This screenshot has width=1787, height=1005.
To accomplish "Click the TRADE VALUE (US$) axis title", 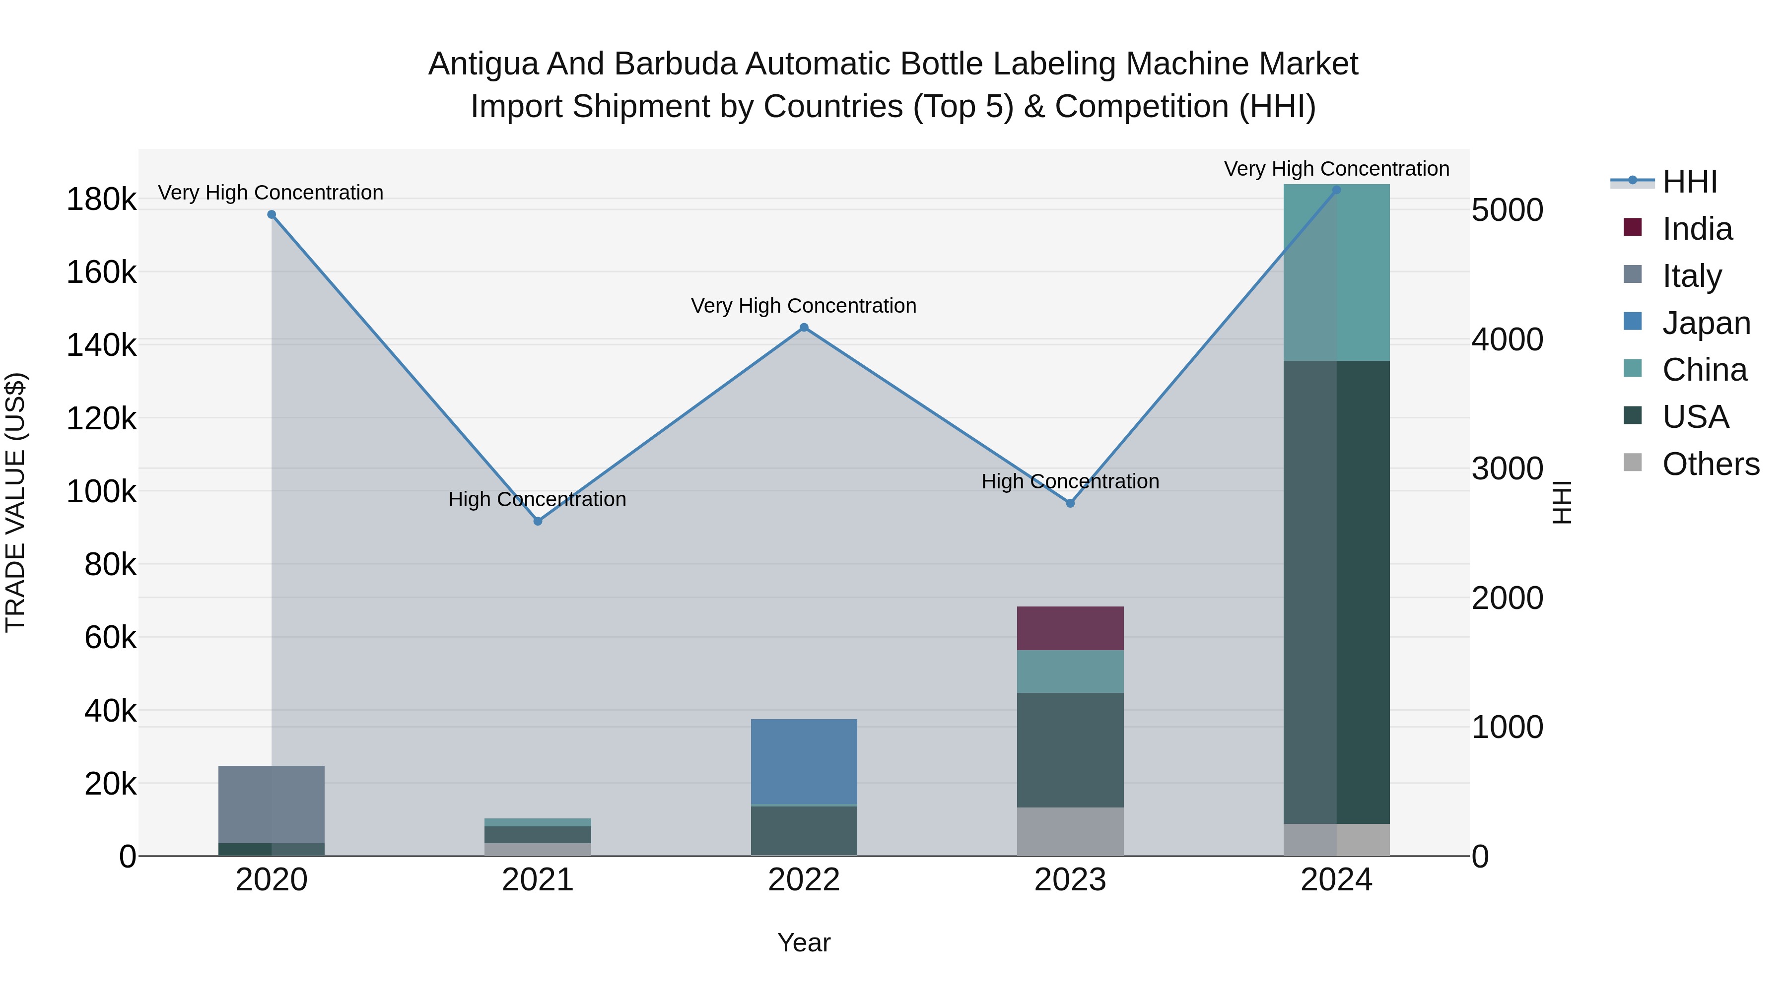I will click(15, 502).
